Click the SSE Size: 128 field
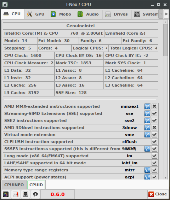The width and height of the screenshot is (170, 200). (106, 93)
